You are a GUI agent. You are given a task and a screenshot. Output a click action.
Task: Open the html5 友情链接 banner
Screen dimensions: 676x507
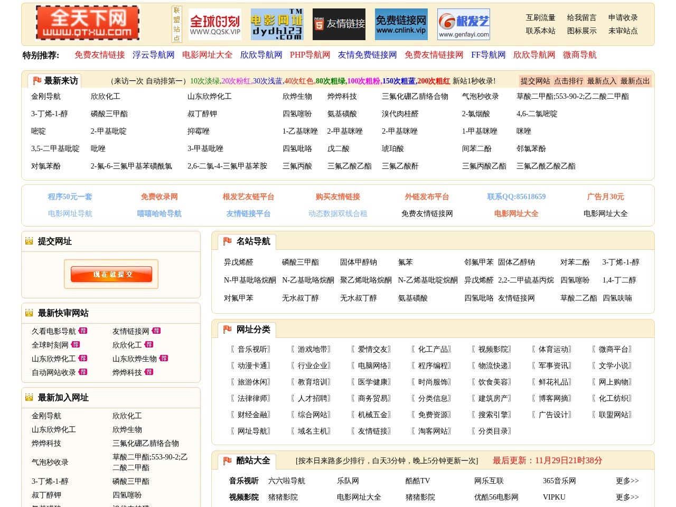(339, 24)
